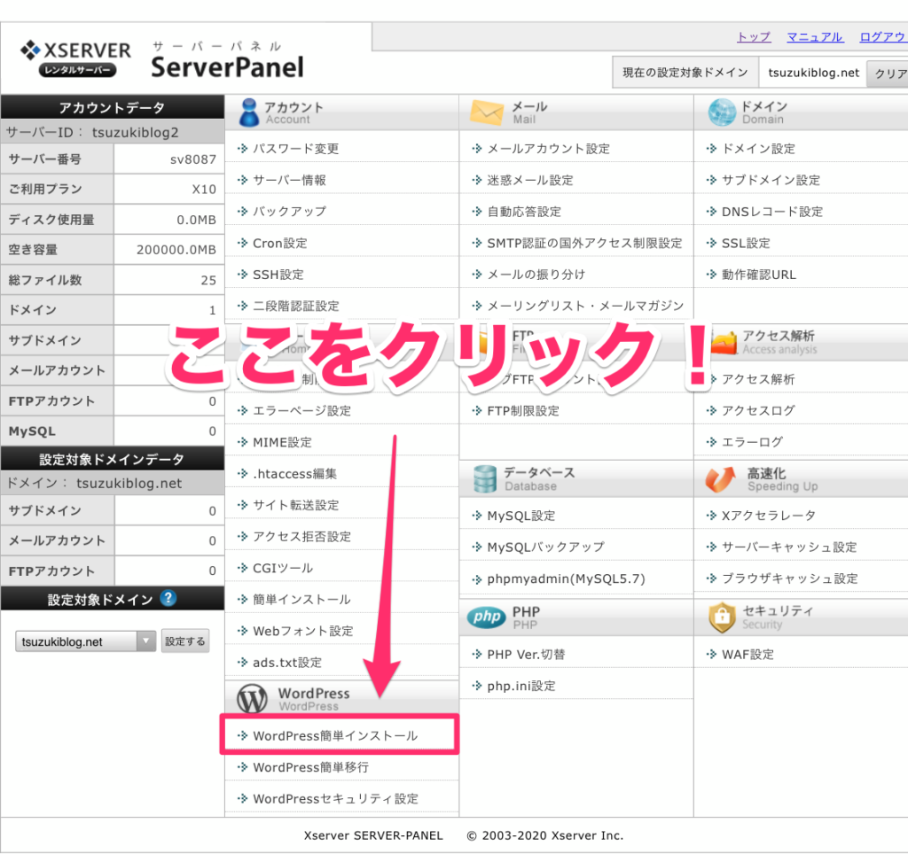Viewport: 908px width, 854px height.
Task: Click the Database section cylinder icon
Action: (485, 479)
